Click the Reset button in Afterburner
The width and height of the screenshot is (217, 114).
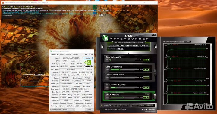pos(142,106)
